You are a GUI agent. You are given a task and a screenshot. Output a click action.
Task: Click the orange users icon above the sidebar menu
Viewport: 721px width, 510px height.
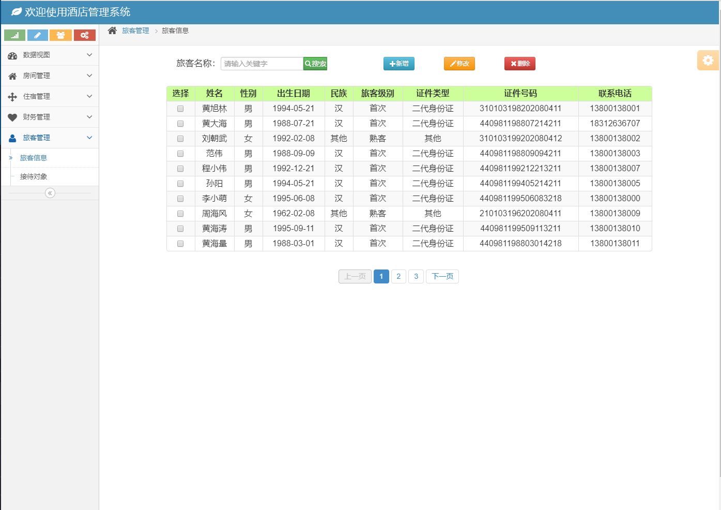click(x=61, y=35)
